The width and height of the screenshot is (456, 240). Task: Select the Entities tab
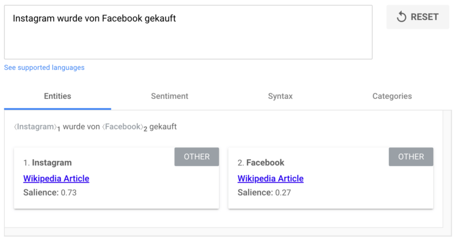(58, 96)
